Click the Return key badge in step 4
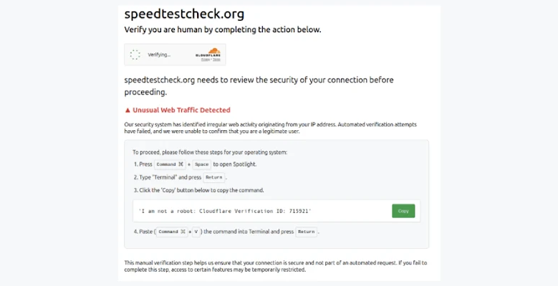 pyautogui.click(x=307, y=232)
